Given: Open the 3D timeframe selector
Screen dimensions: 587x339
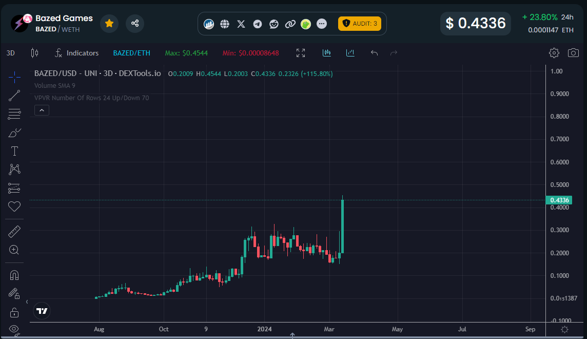Looking at the screenshot, I should [10, 53].
